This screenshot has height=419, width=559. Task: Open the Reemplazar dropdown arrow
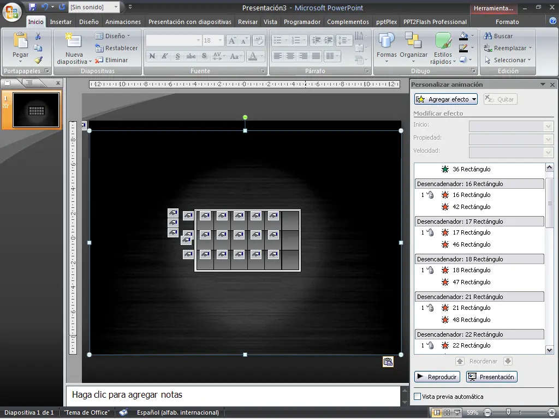[530, 48]
